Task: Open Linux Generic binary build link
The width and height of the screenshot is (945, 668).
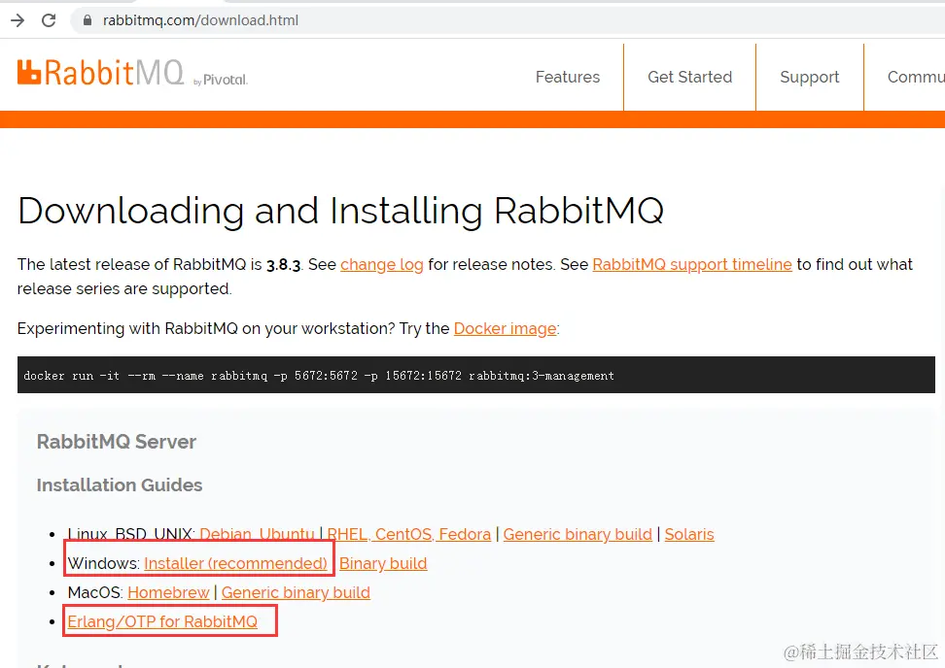Action: [577, 534]
